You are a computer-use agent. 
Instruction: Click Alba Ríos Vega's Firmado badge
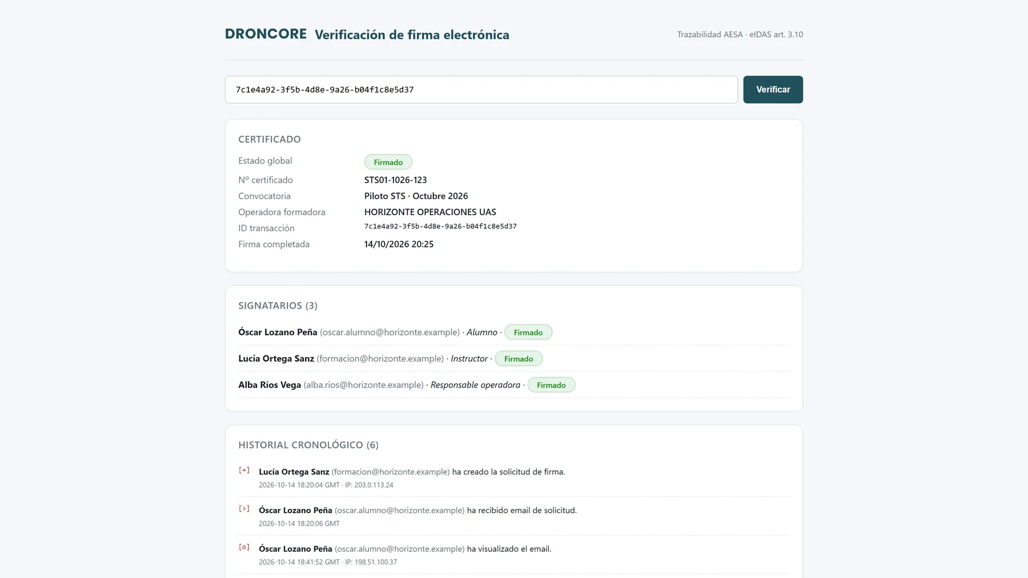(x=551, y=385)
